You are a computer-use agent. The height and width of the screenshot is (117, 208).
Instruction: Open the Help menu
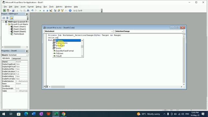point(76,6)
